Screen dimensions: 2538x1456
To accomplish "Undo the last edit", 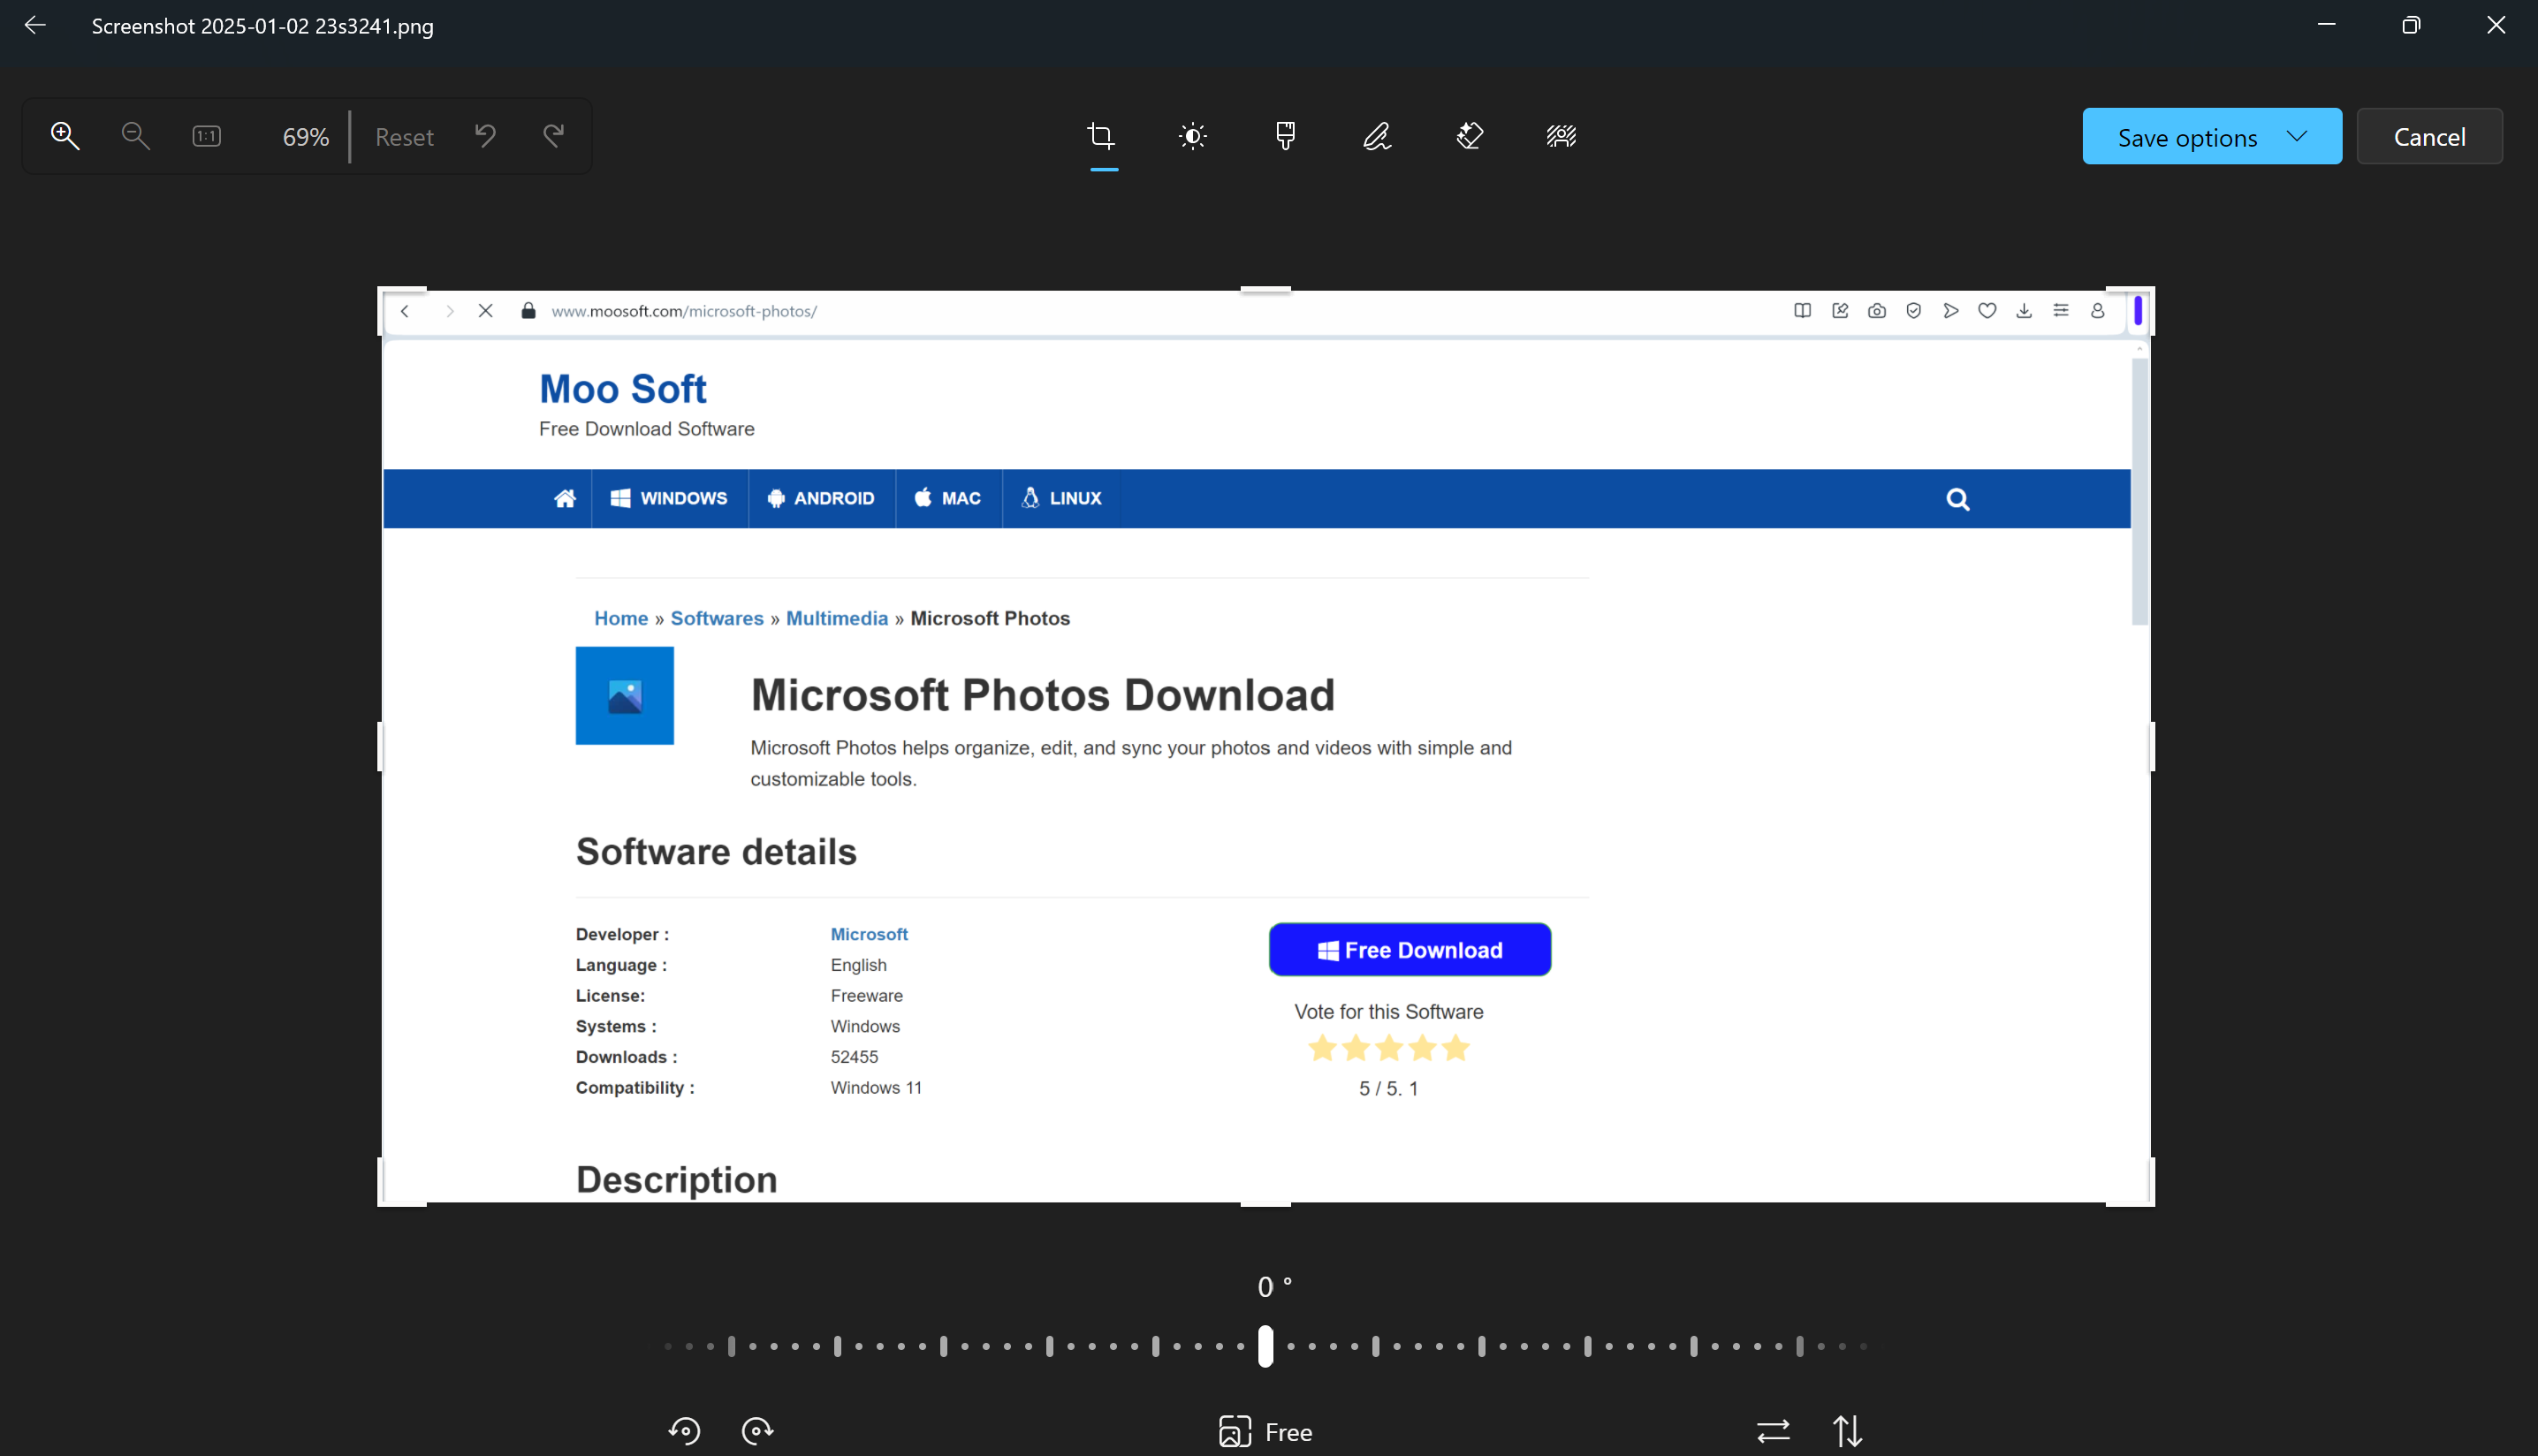I will tap(485, 135).
